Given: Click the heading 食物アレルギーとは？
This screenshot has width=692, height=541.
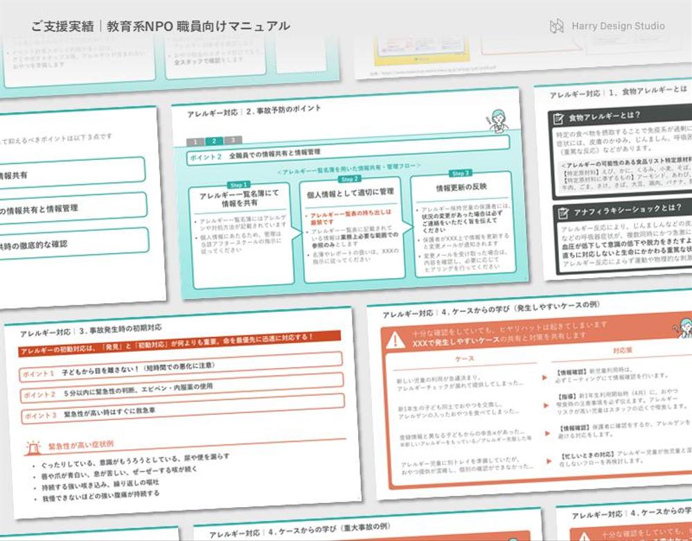Looking at the screenshot, I should (x=604, y=116).
